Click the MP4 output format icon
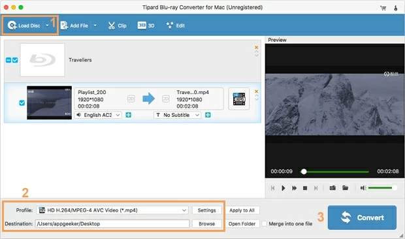 (239, 99)
